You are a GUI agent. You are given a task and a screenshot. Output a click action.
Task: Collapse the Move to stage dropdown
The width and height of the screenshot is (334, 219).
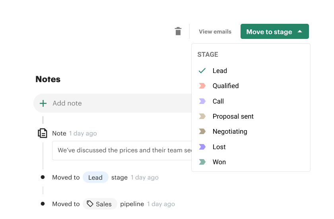tap(275, 31)
